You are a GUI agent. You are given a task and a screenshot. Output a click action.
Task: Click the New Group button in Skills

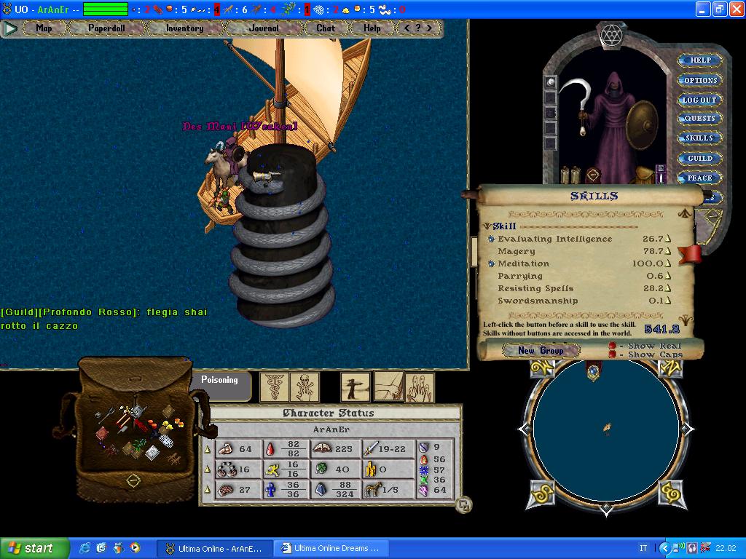541,351
